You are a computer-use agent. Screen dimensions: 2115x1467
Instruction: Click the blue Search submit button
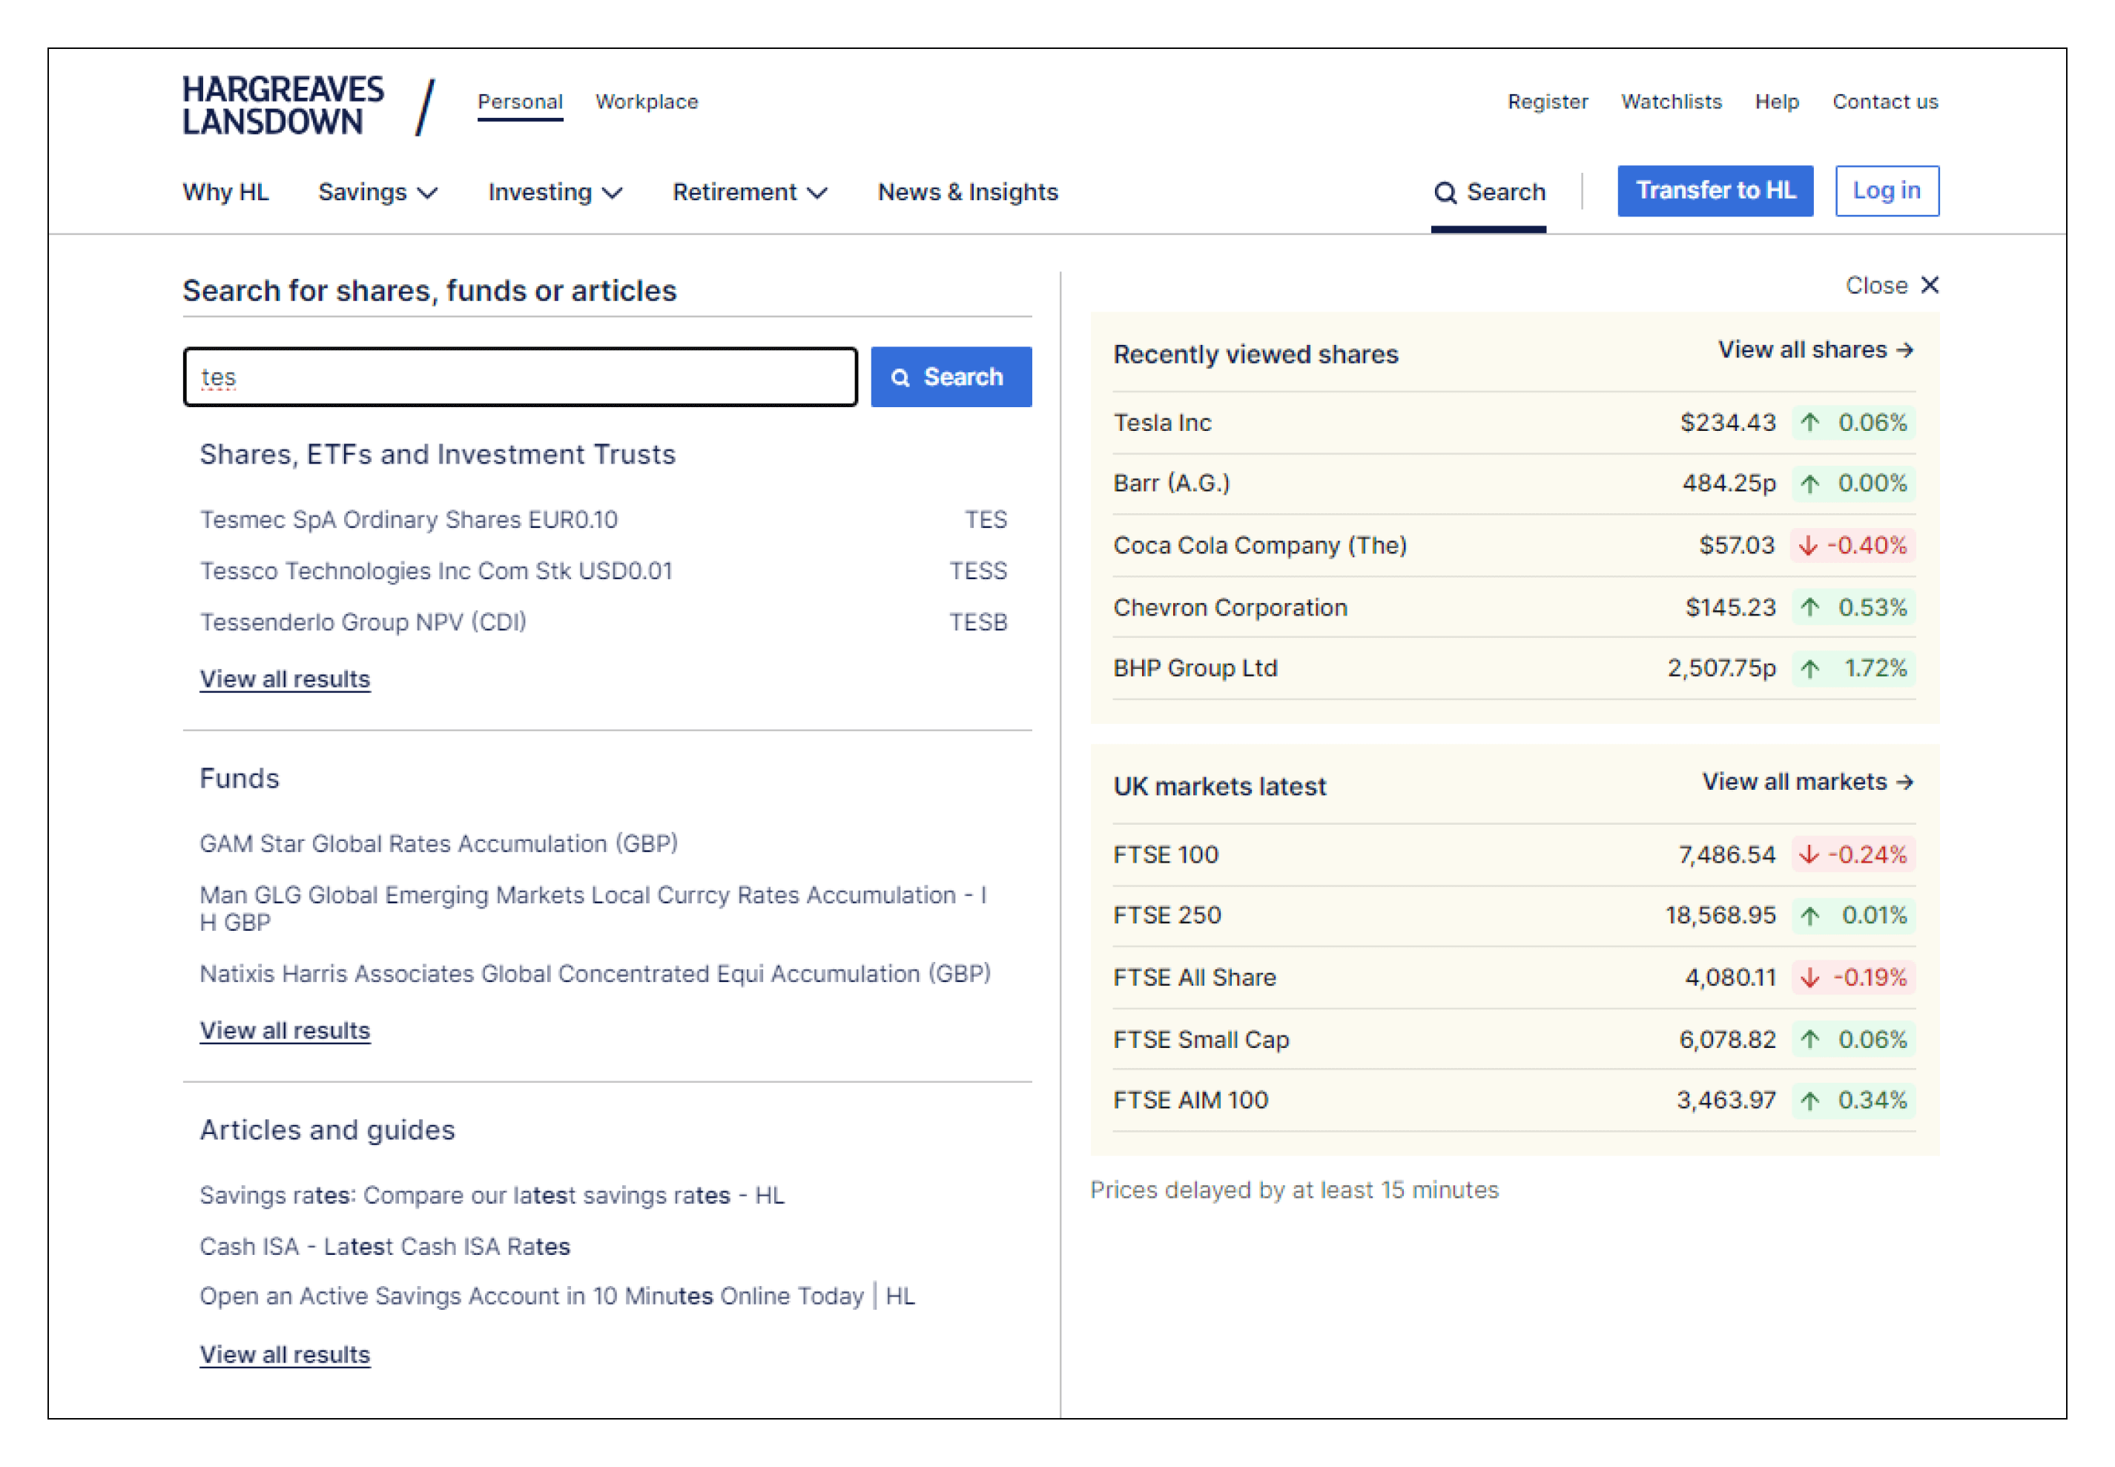(x=951, y=377)
